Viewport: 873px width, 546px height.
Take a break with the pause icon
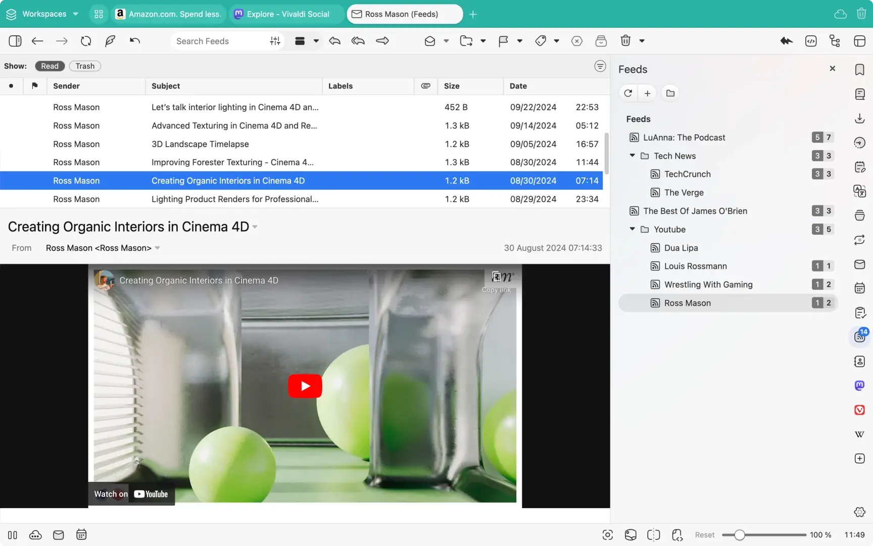(x=12, y=535)
